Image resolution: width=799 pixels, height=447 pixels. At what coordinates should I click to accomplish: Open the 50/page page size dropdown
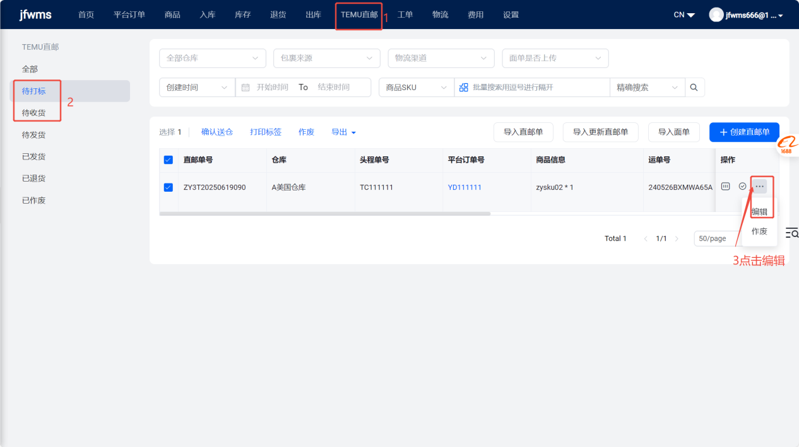(x=718, y=239)
